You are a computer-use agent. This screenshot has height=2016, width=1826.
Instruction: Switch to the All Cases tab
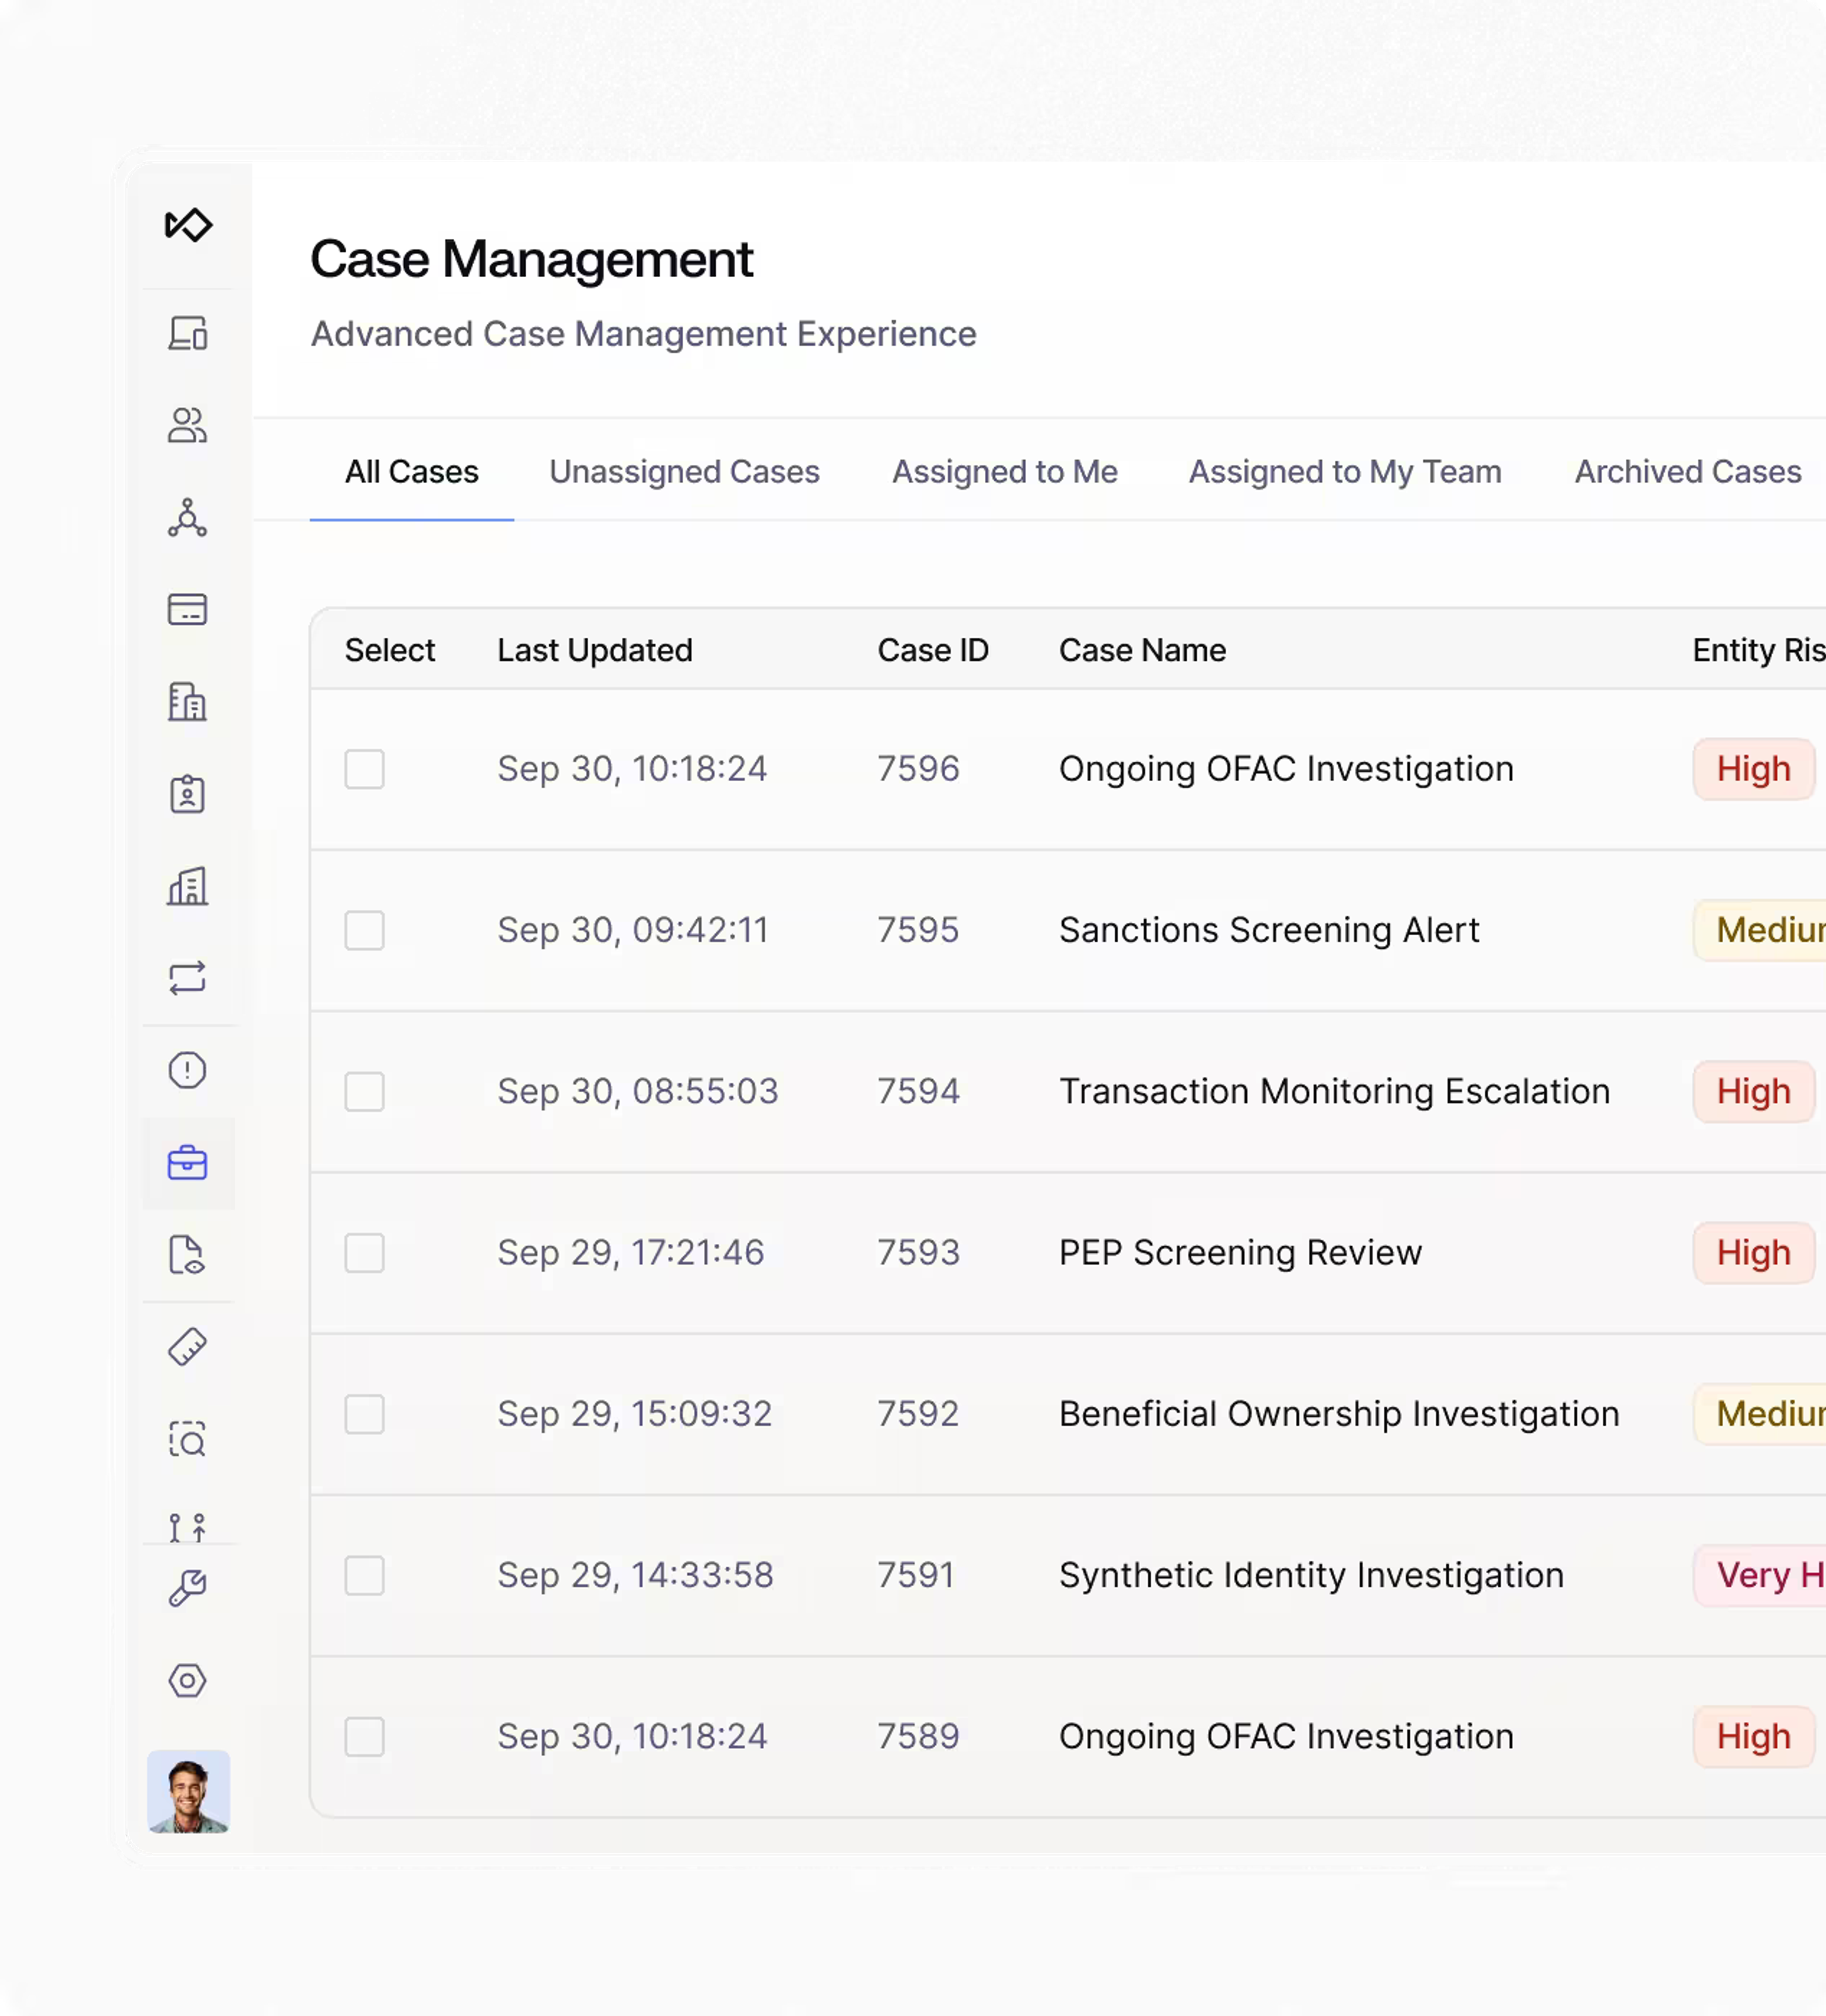[412, 471]
